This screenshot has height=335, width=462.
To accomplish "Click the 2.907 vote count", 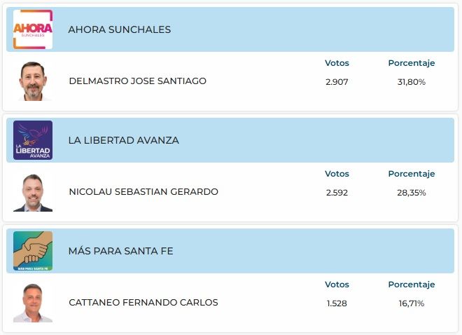I will 337,82.
